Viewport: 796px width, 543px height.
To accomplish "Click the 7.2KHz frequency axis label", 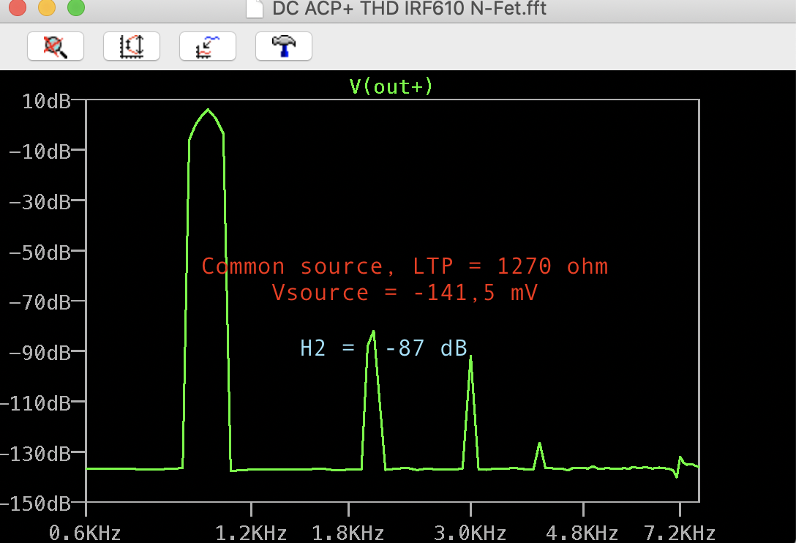I will click(x=680, y=533).
